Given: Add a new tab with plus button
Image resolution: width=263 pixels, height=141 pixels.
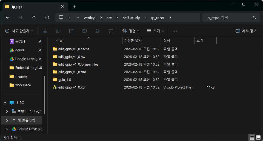Looking at the screenshot, I should point(75,7).
